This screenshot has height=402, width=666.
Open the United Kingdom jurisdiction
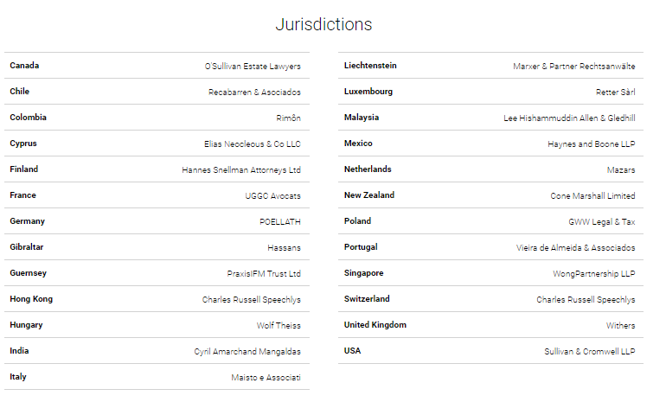(x=375, y=325)
